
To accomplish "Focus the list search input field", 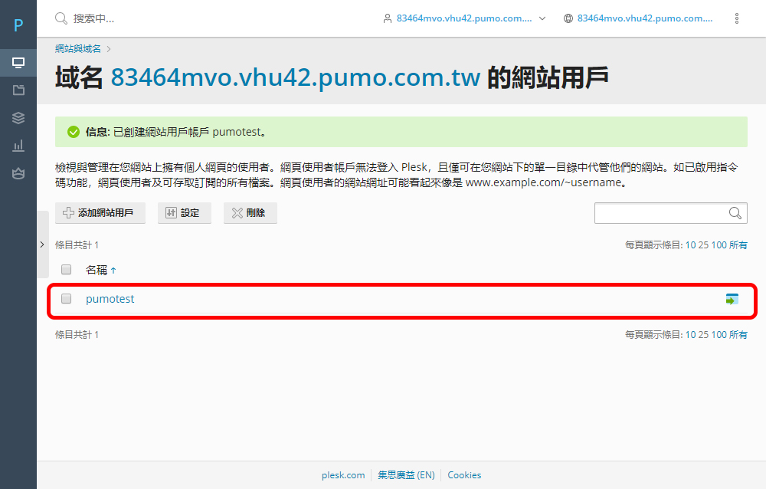I will [x=671, y=213].
